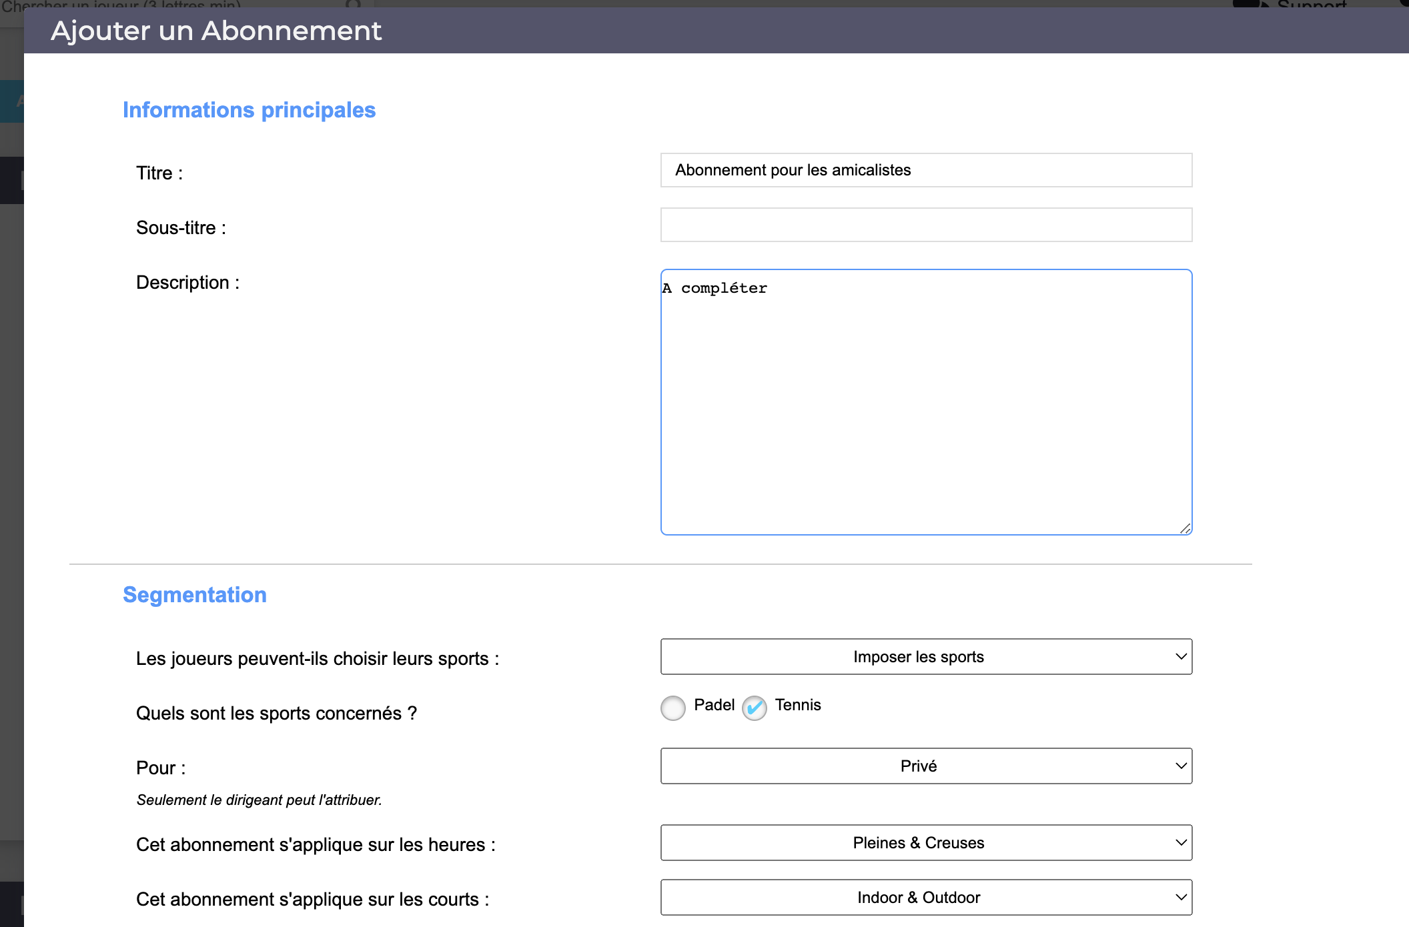1409x927 pixels.
Task: Click the 'Sous-titre :' field label
Action: (x=181, y=228)
